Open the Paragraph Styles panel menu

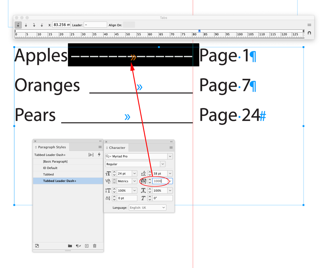tap(100, 147)
